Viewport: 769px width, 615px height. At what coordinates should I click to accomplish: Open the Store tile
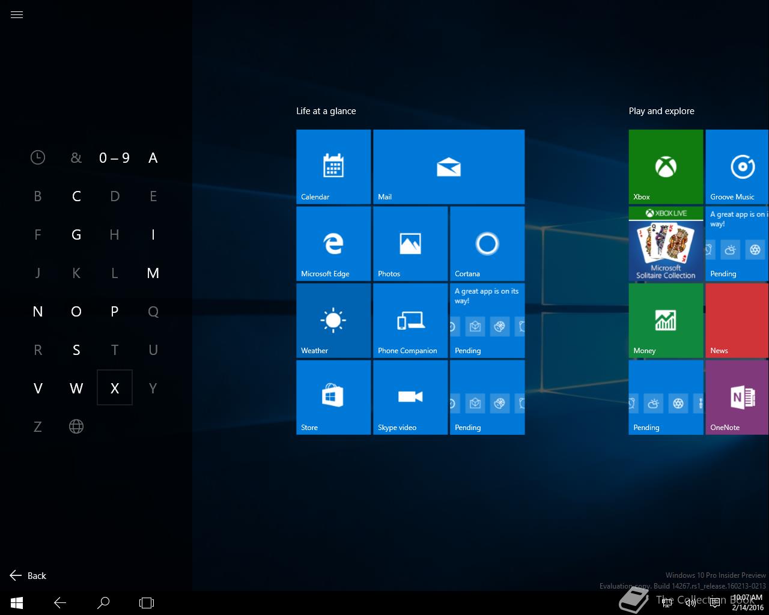pyautogui.click(x=333, y=398)
